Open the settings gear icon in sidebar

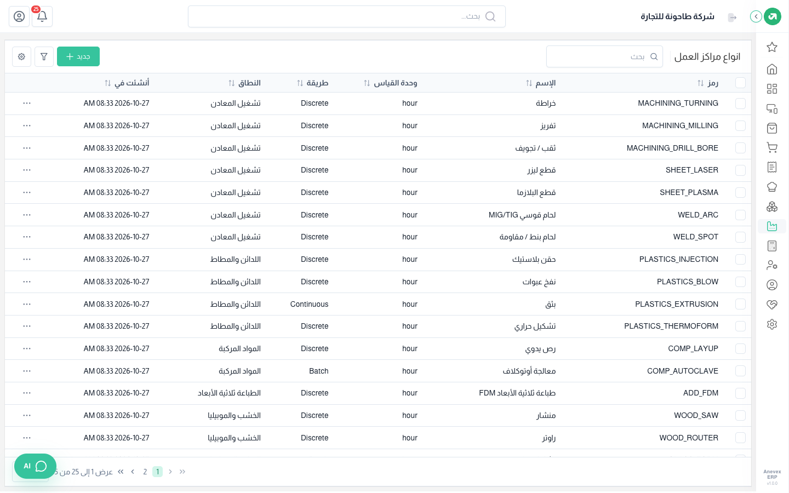click(772, 324)
